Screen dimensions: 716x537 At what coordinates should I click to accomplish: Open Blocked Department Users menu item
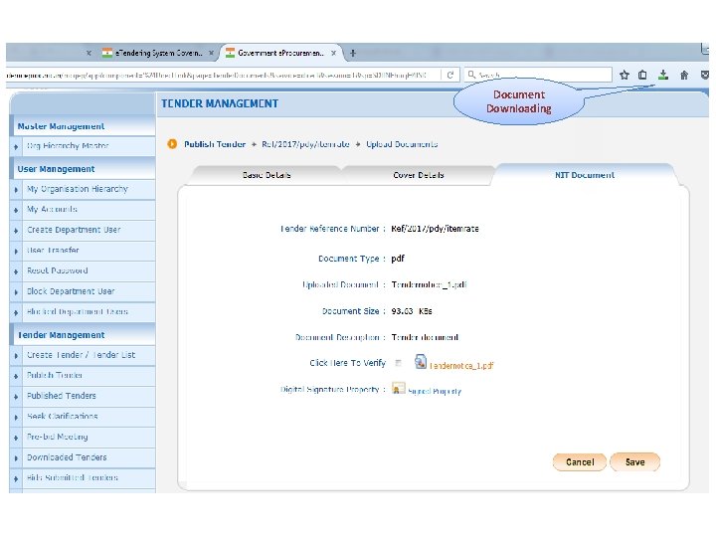click(x=78, y=312)
